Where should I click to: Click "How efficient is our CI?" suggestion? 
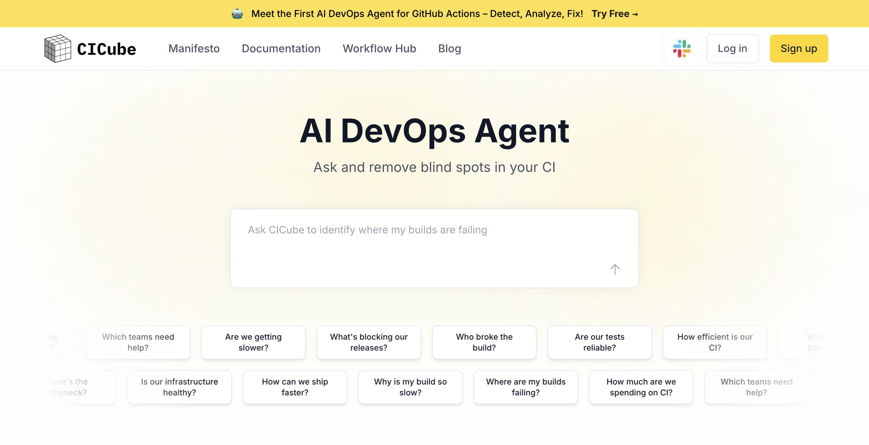pos(715,342)
